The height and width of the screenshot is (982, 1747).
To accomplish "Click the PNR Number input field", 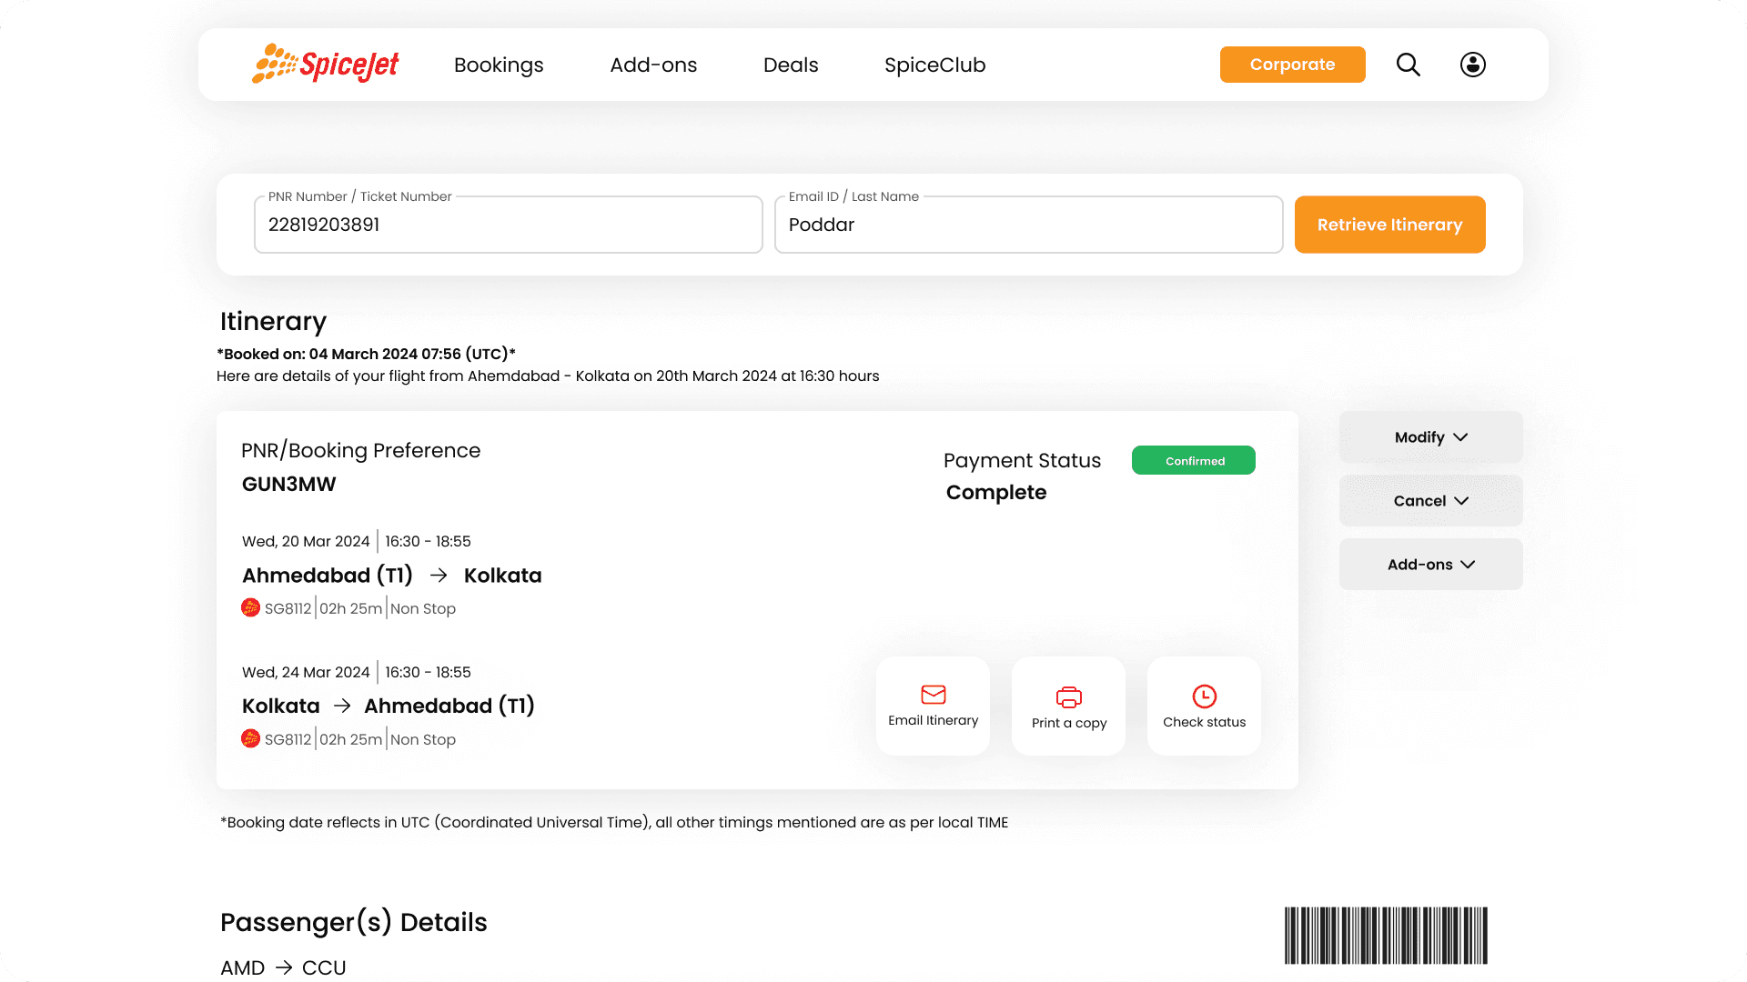I will tap(508, 225).
